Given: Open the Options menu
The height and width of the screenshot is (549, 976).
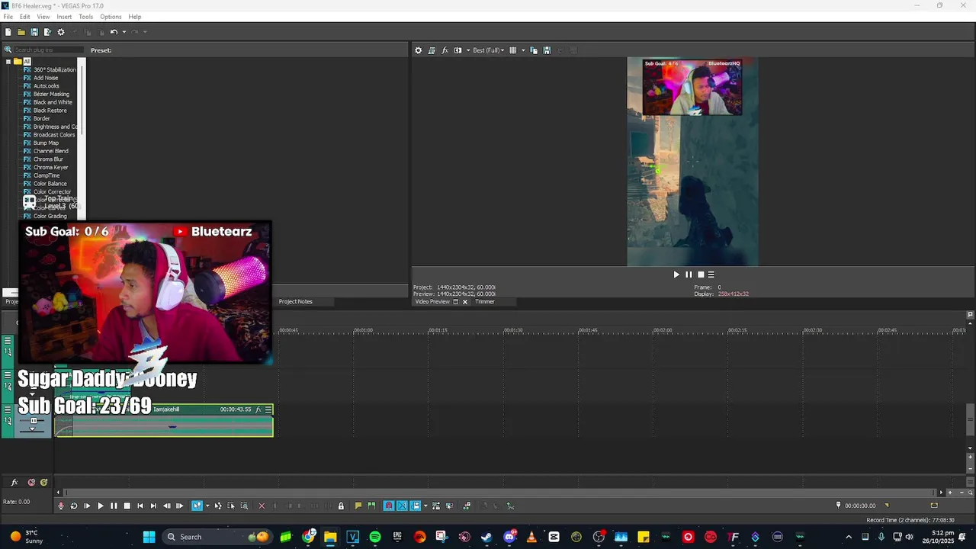Looking at the screenshot, I should point(111,17).
